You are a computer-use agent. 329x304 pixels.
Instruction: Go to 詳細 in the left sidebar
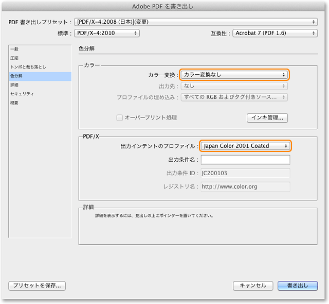(14, 85)
